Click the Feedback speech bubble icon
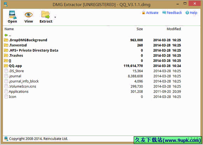The width and height of the screenshot is (203, 145). 164,12
